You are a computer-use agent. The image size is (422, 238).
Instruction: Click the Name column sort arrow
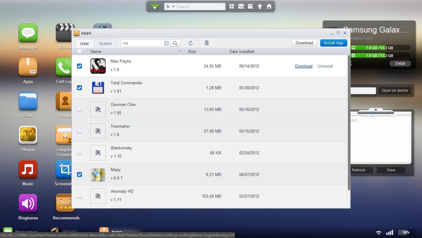click(180, 51)
